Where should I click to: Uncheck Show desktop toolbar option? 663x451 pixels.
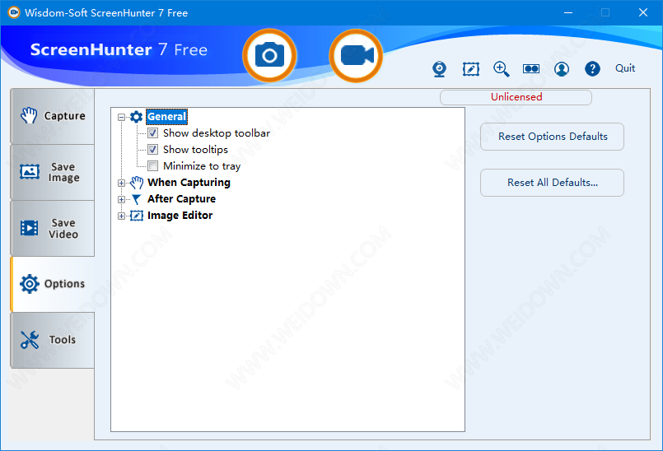[153, 133]
